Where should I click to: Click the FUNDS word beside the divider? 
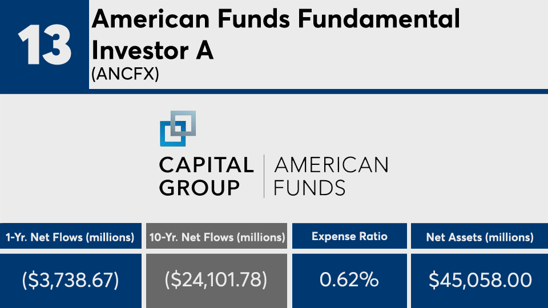[309, 188]
